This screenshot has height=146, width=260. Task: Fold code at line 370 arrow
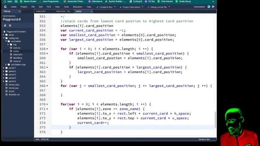click(x=47, y=105)
